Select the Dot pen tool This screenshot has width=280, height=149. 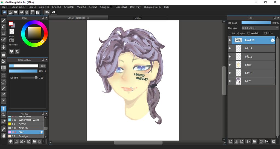[x=3, y=40]
